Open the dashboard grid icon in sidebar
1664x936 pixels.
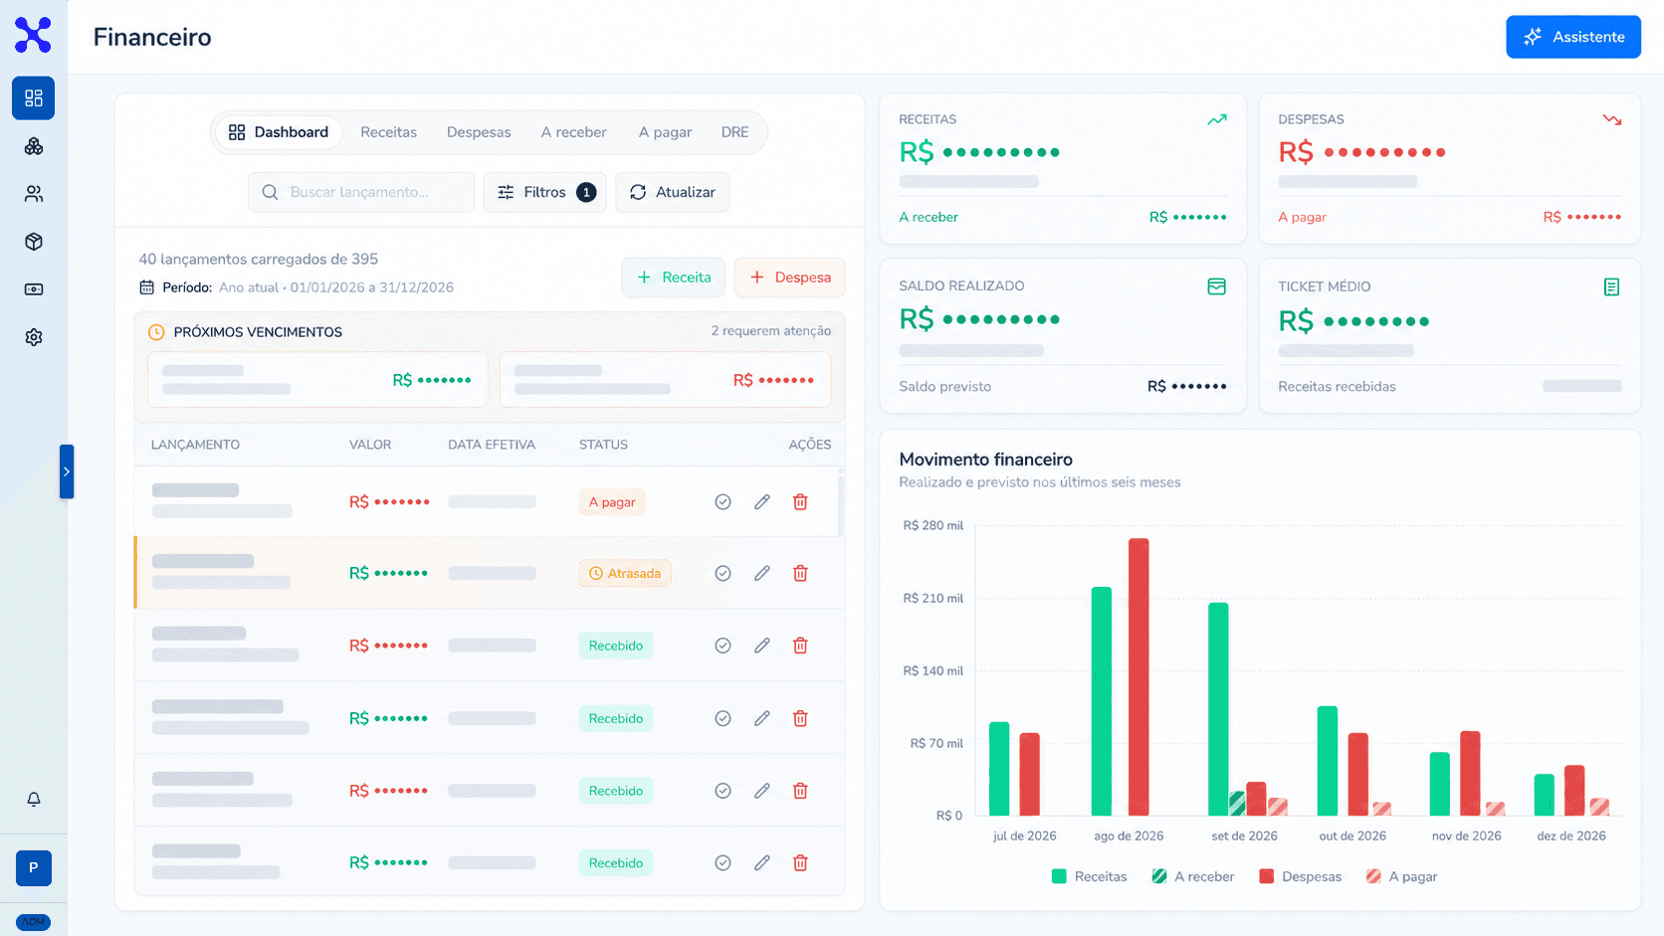click(33, 98)
